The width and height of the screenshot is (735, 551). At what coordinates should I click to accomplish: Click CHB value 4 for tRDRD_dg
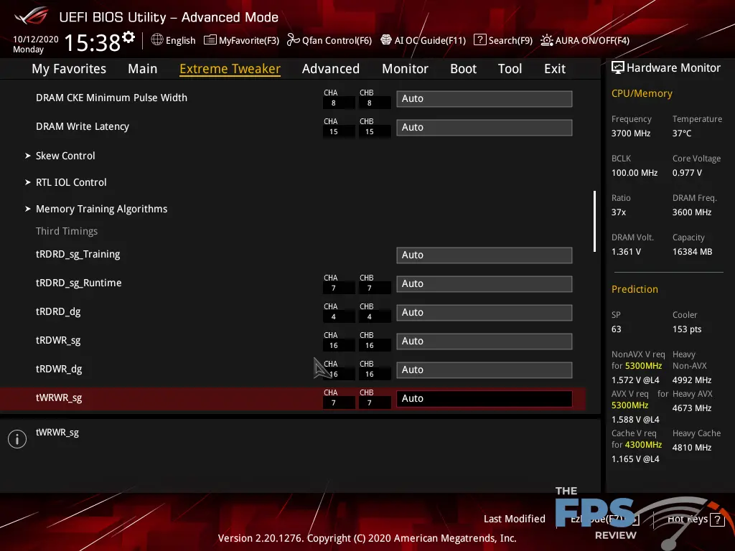(x=370, y=316)
